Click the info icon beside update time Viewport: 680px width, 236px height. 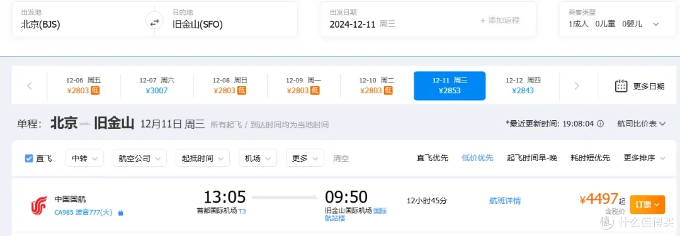(x=600, y=123)
